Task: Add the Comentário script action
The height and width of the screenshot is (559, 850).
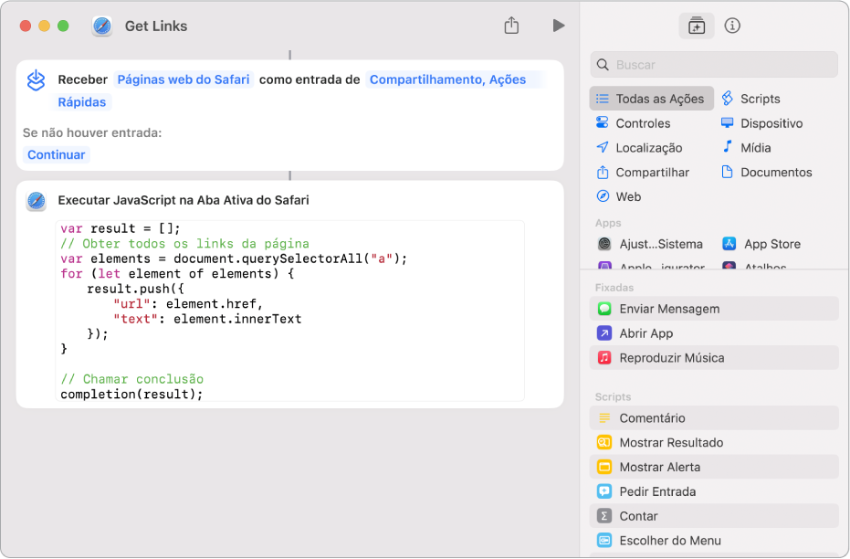Action: click(x=652, y=418)
